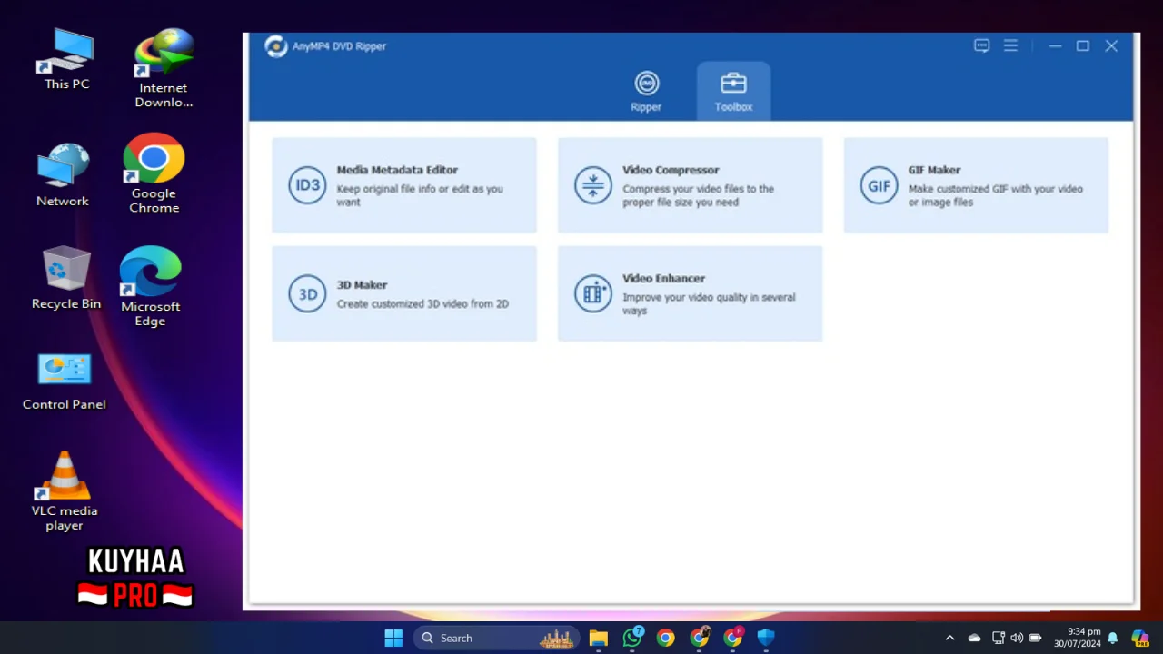Screen dimensions: 1163x654
Task: Select the Recycle Bin icon
Action: (x=66, y=277)
